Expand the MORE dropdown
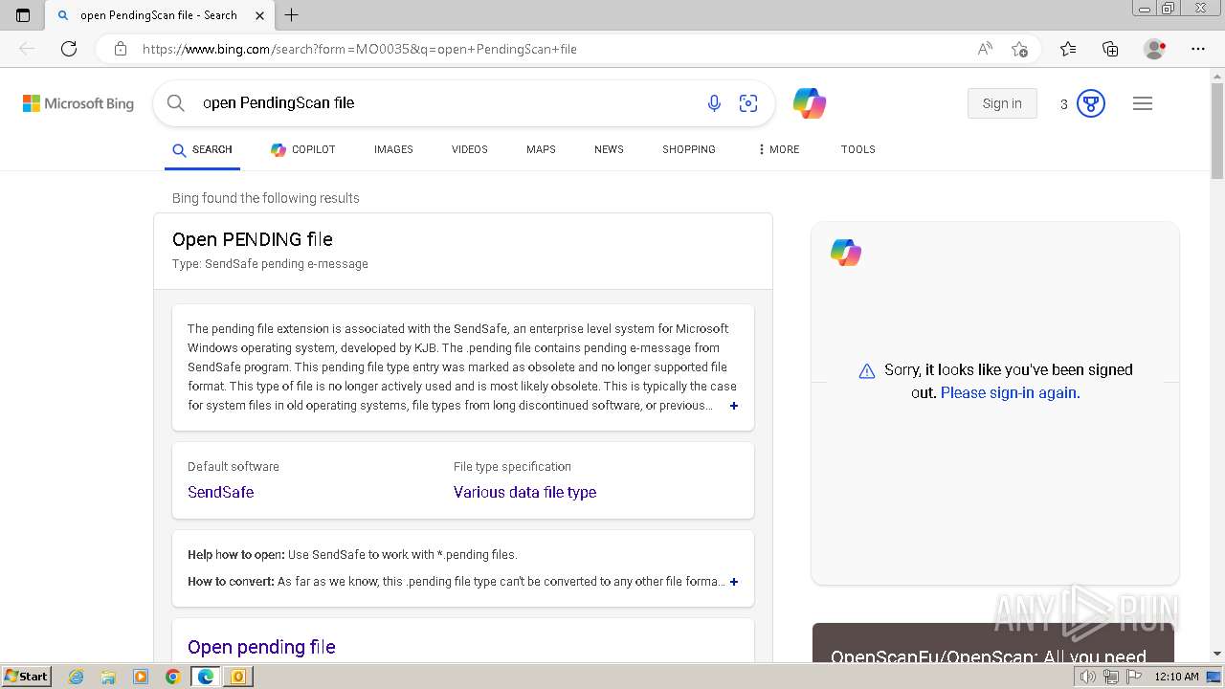 pos(778,149)
